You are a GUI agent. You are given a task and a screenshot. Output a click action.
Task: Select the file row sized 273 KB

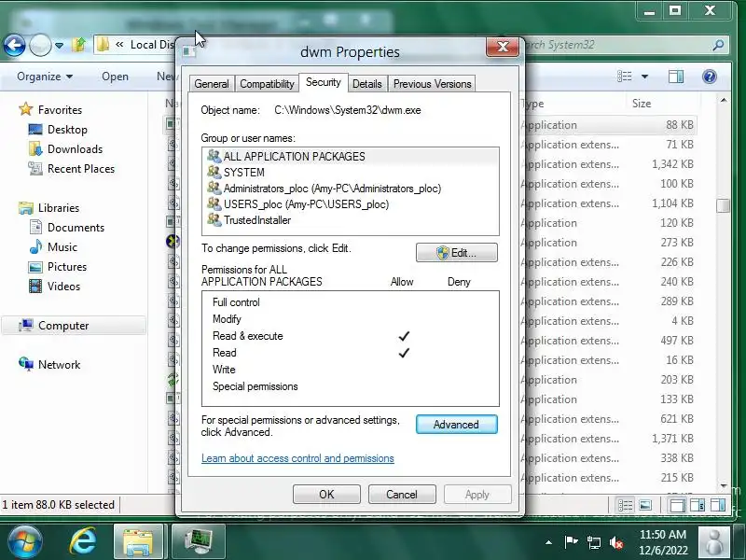[609, 243]
